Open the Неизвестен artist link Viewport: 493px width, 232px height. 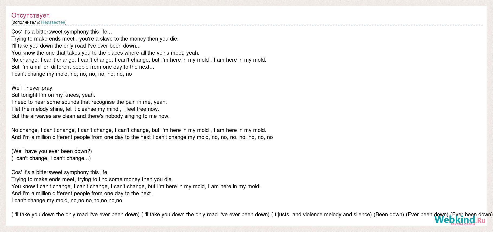pos(53,22)
